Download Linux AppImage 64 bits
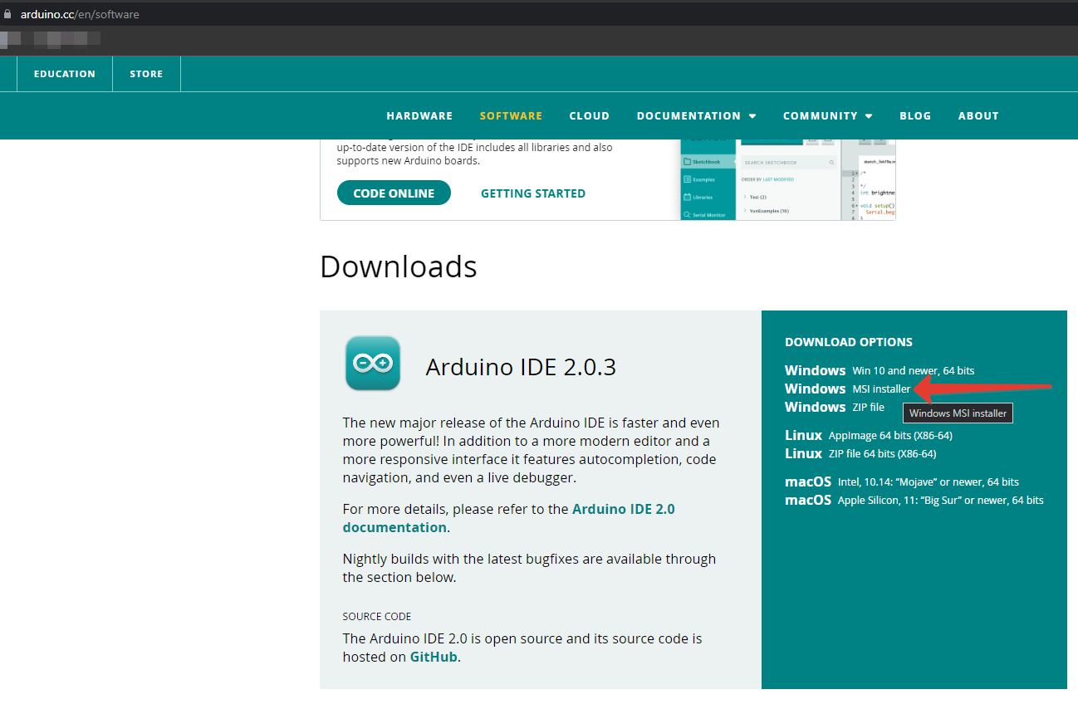1078x704 pixels. point(869,435)
